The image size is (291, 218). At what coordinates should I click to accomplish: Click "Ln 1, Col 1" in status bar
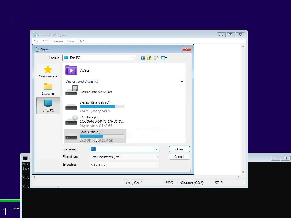click(x=134, y=183)
